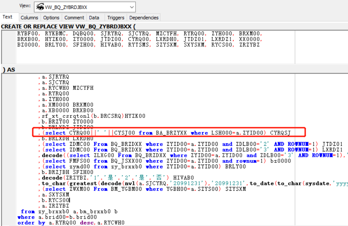Image resolution: width=348 pixels, height=226 pixels.
Task: Click column name ZRZYBZ in the column list
Action: (x=249, y=45)
